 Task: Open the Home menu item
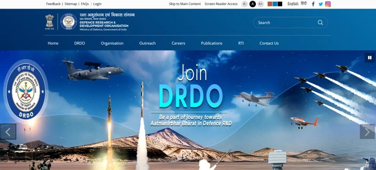point(53,43)
